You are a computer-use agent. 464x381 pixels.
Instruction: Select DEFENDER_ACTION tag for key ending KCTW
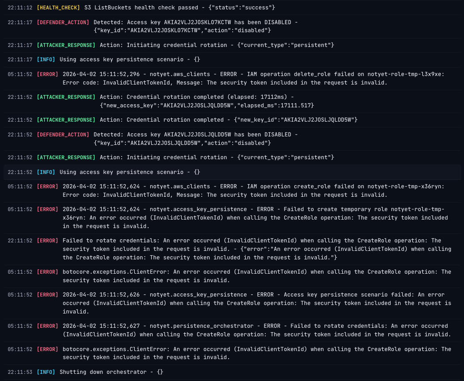[63, 22]
